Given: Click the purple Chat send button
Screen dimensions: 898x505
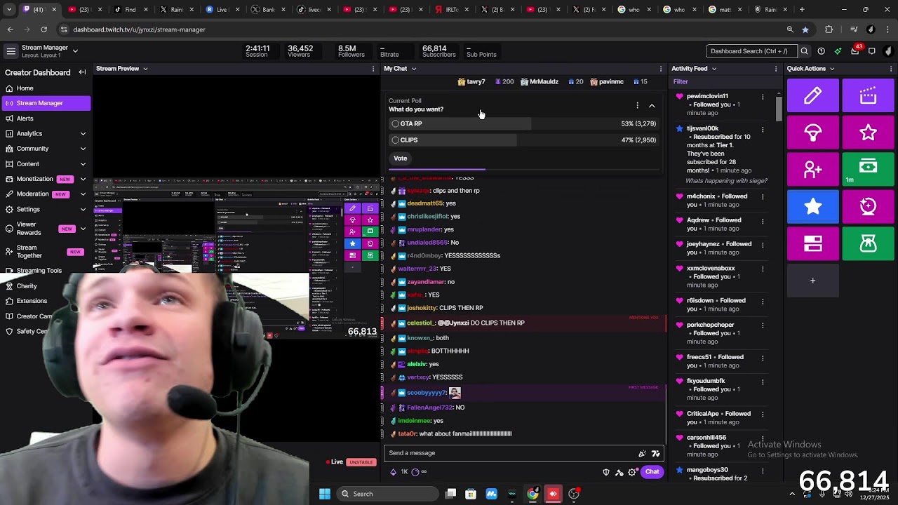Looking at the screenshot, I should pos(652,472).
